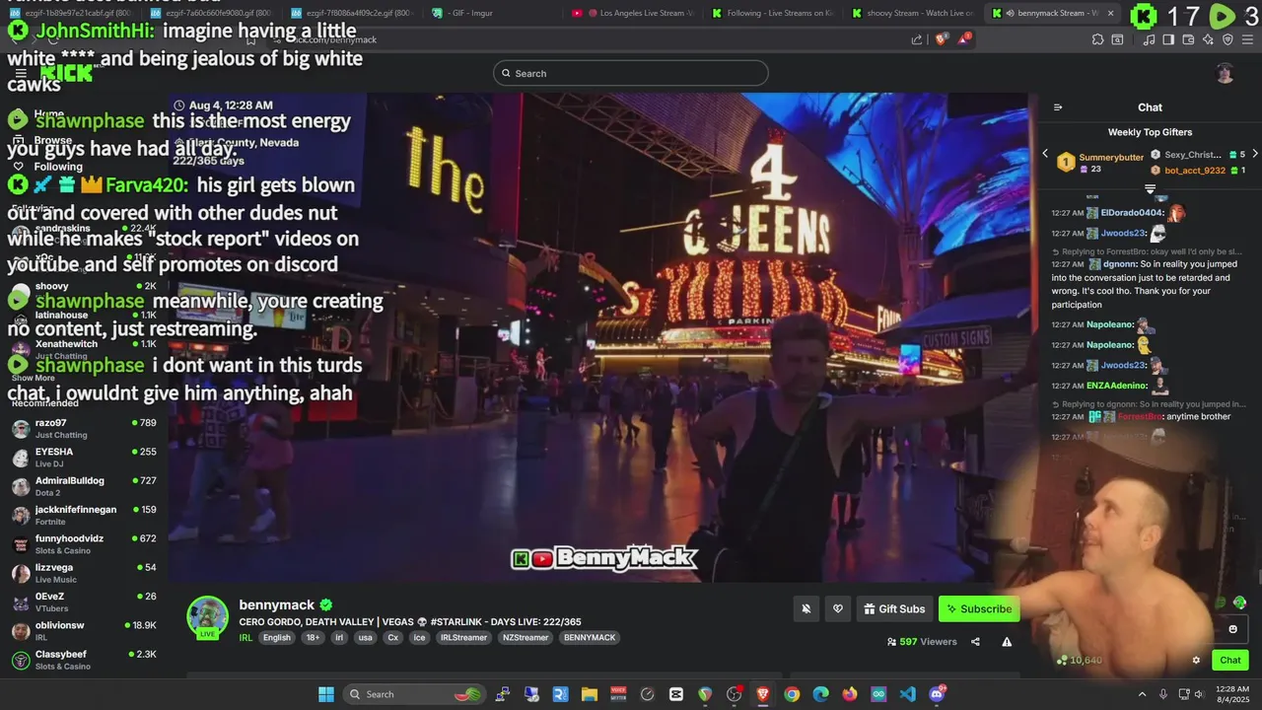Open Leo AI sparkle icon
This screenshot has height=710, width=1262.
1208,39
